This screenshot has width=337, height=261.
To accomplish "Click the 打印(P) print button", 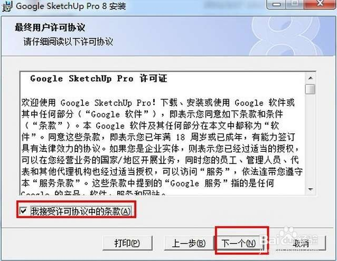I will (127, 243).
